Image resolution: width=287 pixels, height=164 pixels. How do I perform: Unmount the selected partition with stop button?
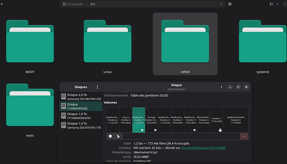pos(110,136)
